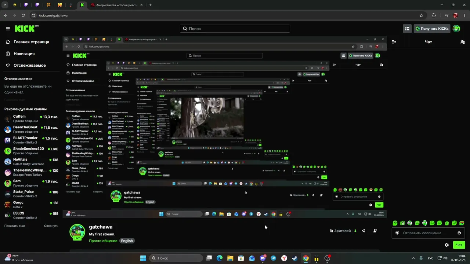This screenshot has height=264, width=470.
Task: Switch keyboard layout via РУС indicator
Action: (431, 258)
